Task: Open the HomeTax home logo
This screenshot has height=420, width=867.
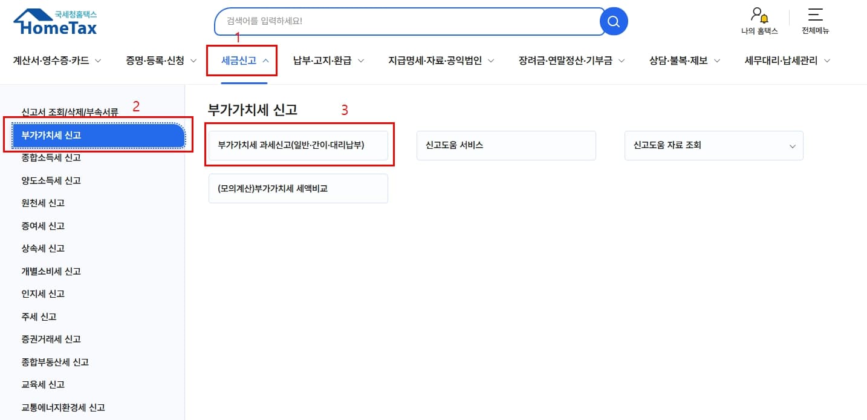Action: [x=54, y=20]
